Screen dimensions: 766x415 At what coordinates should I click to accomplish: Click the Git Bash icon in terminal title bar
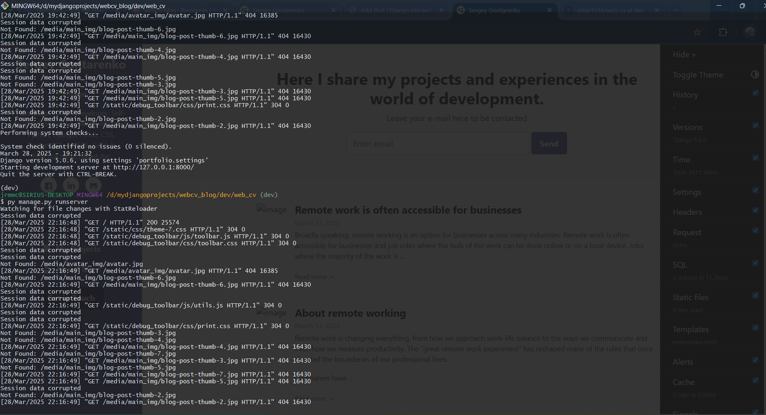[x=5, y=6]
